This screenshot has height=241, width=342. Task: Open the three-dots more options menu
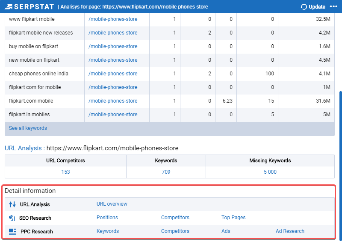[333, 7]
